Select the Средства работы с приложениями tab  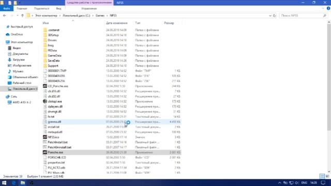click(x=89, y=3)
